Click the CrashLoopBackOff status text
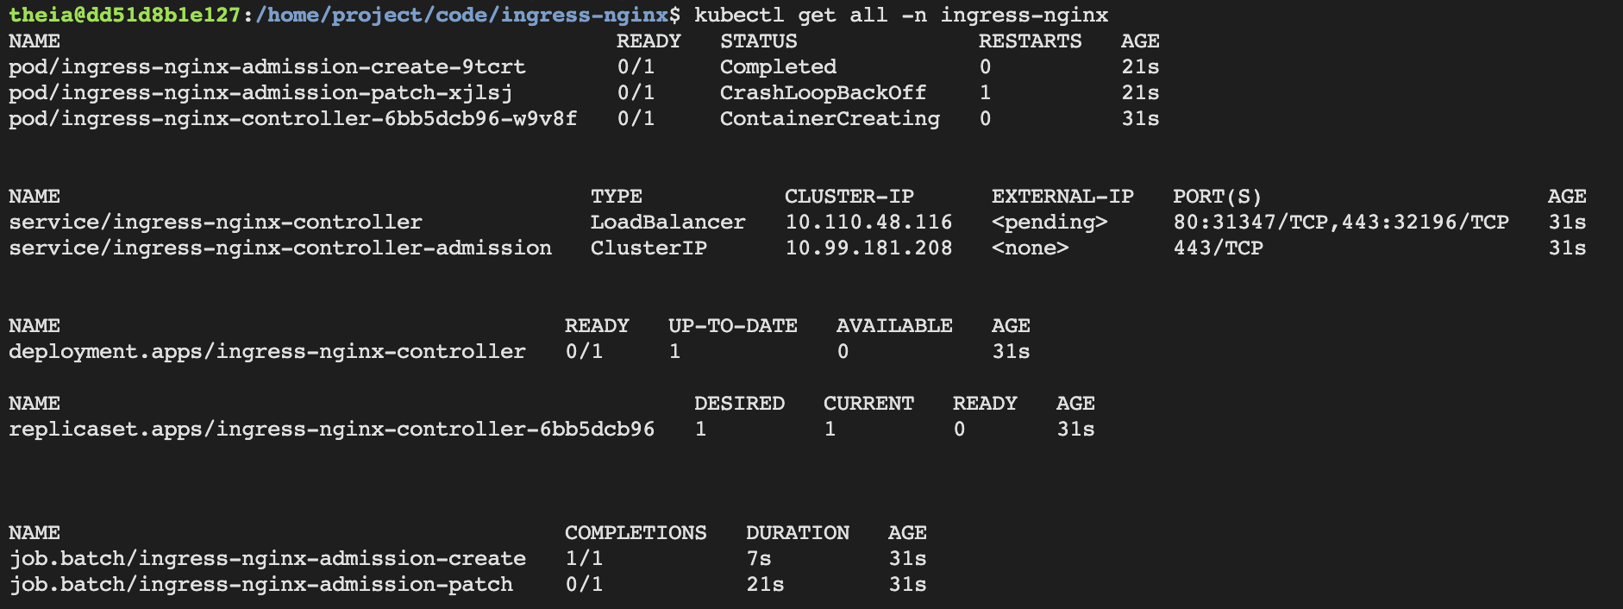This screenshot has width=1623, height=609. [823, 93]
